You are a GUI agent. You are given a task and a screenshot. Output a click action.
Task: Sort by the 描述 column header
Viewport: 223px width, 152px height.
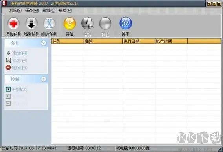click(103, 41)
